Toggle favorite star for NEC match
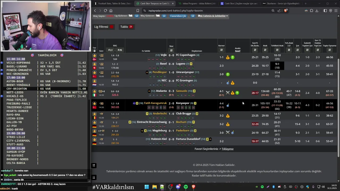This screenshot has width=340, height=191. pos(94,81)
